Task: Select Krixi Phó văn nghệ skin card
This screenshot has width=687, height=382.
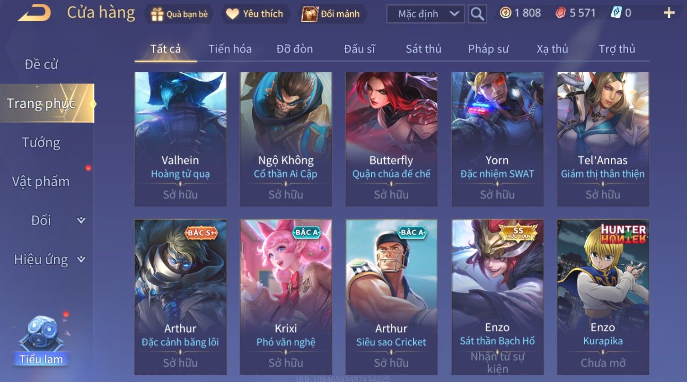Action: click(286, 297)
